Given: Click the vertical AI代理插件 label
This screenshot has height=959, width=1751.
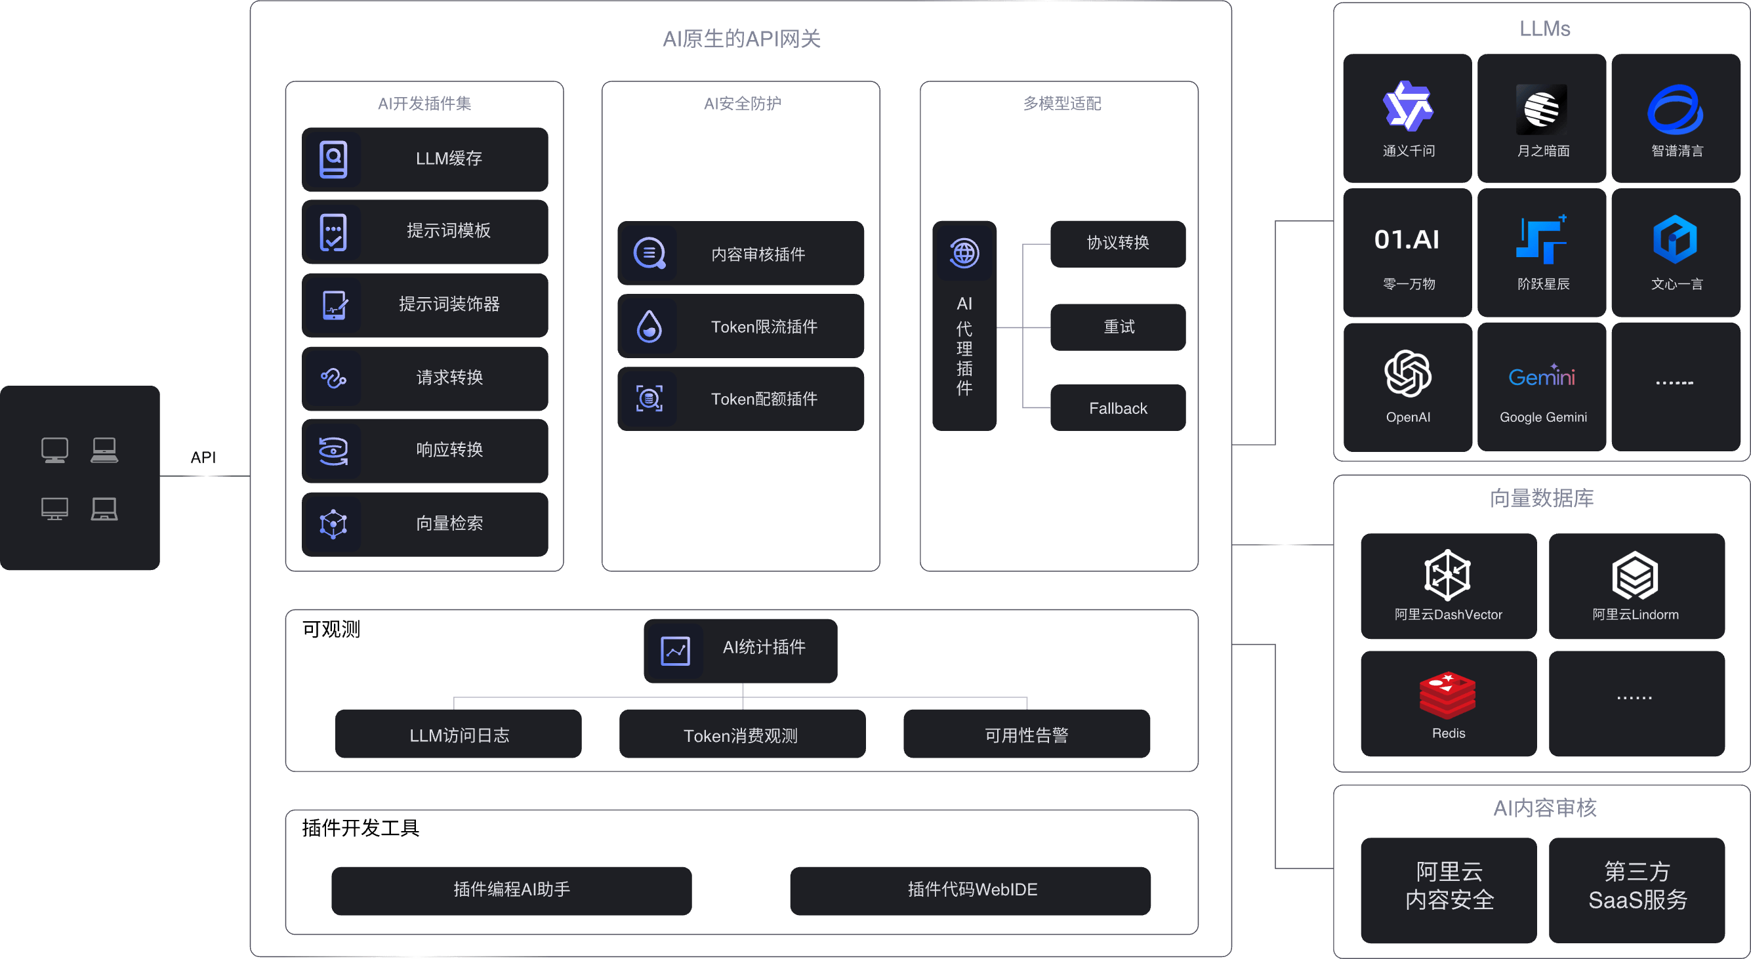Looking at the screenshot, I should pyautogui.click(x=964, y=345).
